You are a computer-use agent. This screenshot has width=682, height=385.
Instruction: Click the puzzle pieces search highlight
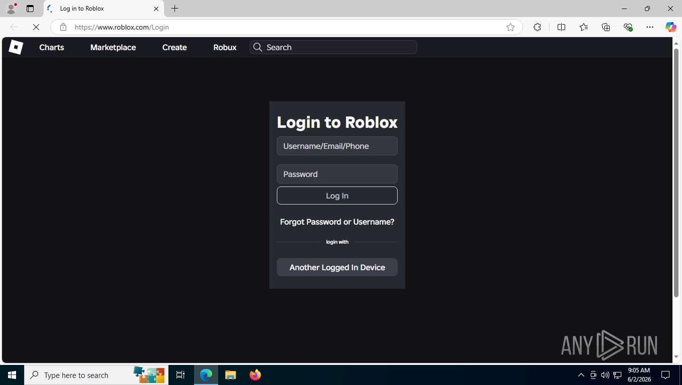click(x=149, y=375)
